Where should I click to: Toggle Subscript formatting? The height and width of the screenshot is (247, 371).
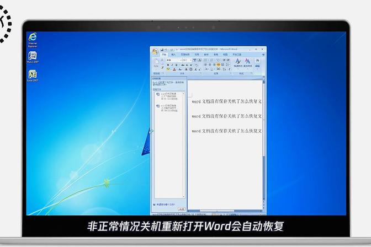(187, 65)
